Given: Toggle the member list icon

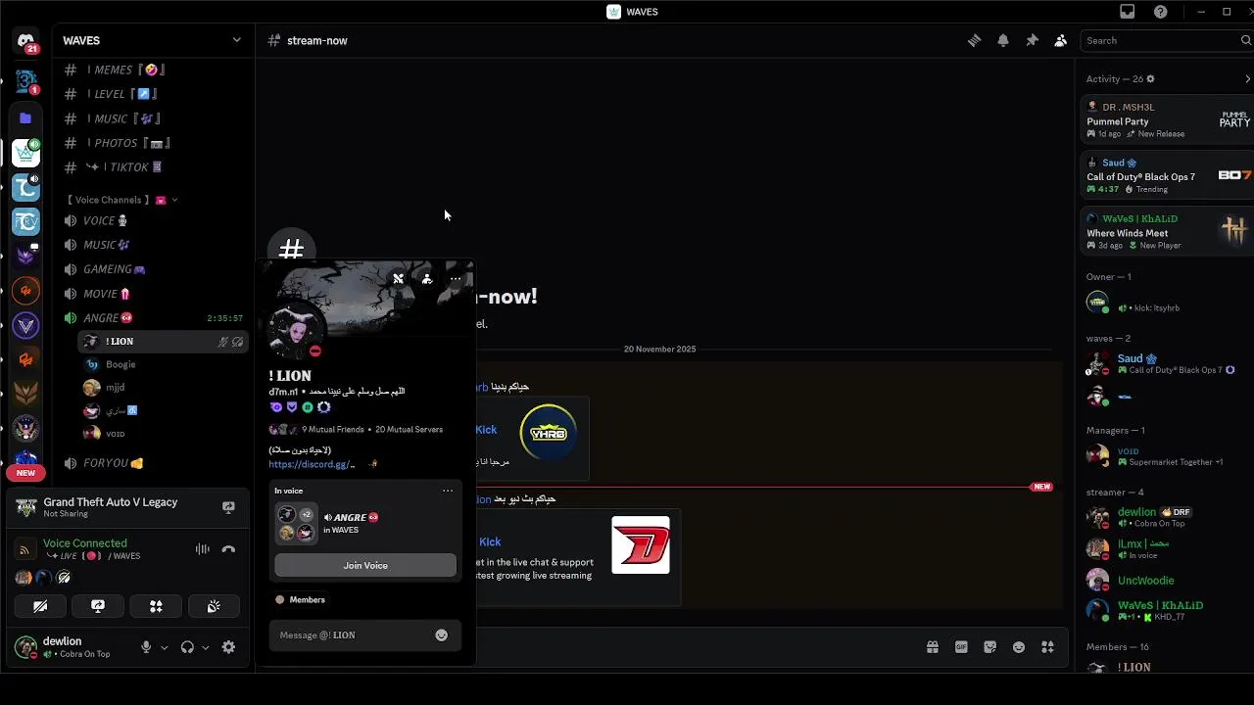Looking at the screenshot, I should click(x=1060, y=40).
